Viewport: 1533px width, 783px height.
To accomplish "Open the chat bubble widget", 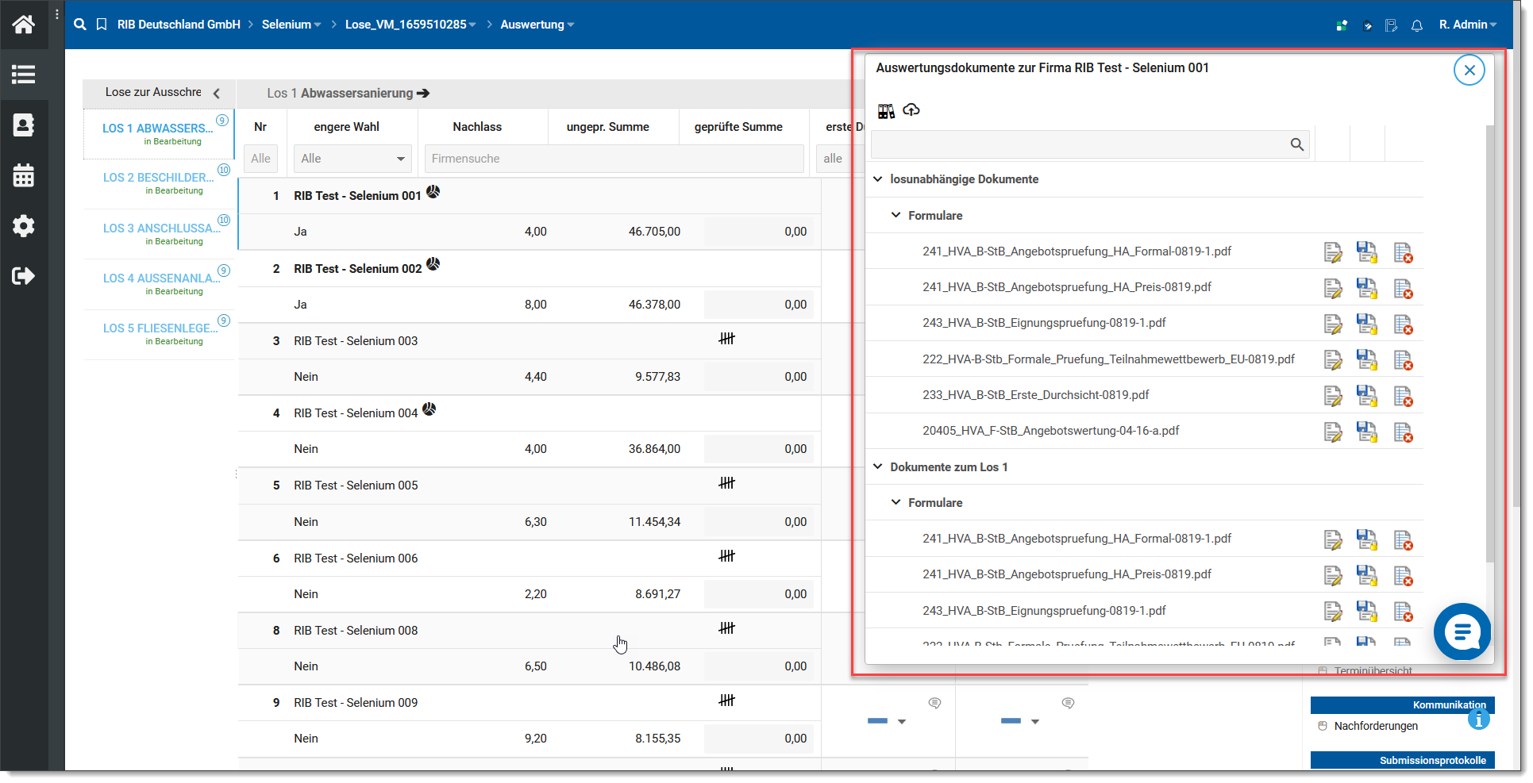I will pyautogui.click(x=1462, y=632).
